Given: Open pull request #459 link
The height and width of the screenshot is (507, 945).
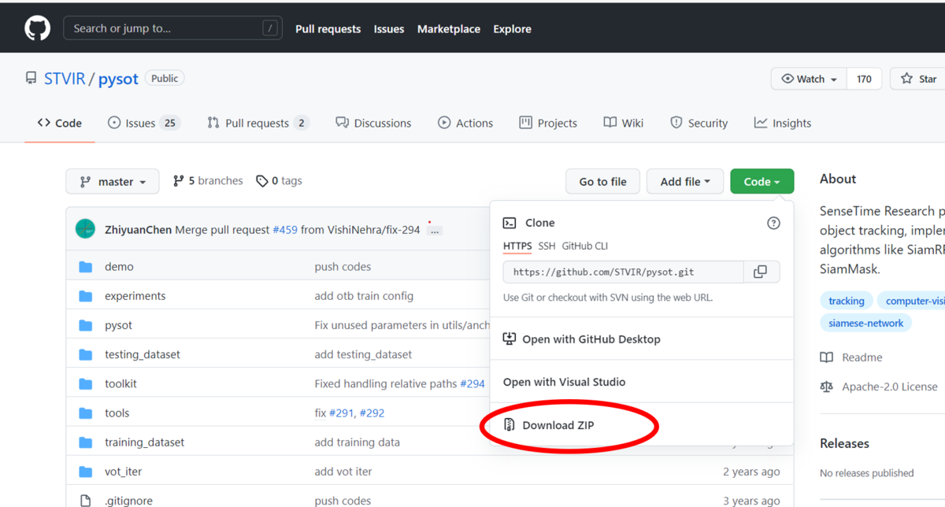Looking at the screenshot, I should click(x=285, y=230).
